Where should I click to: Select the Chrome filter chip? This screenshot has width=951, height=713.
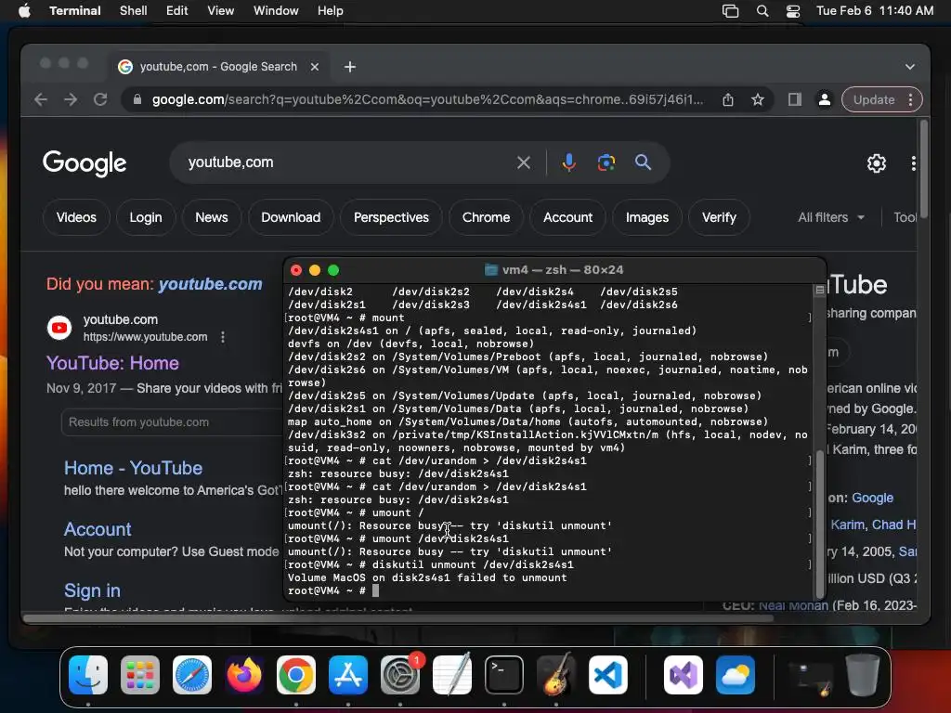click(486, 217)
